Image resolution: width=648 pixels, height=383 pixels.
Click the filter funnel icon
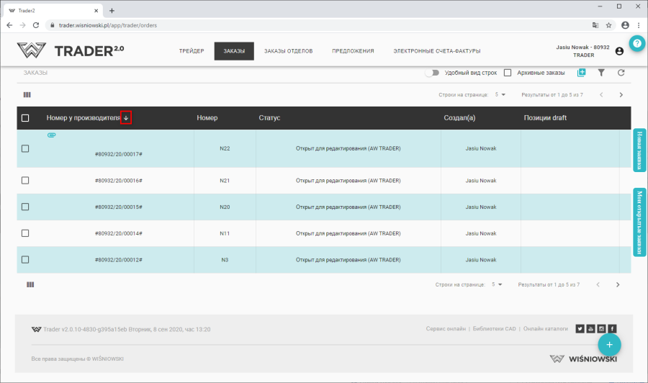(x=601, y=73)
